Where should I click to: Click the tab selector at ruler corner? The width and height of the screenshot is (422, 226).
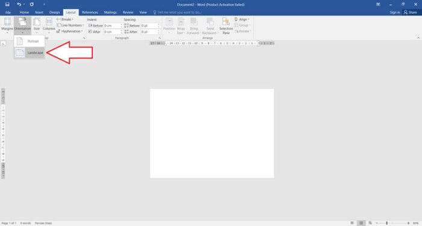point(3,43)
